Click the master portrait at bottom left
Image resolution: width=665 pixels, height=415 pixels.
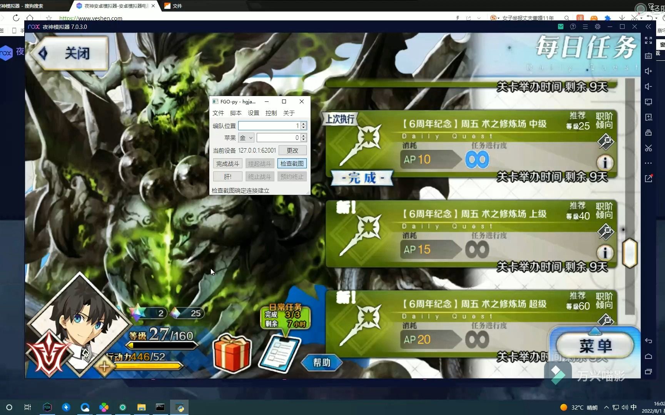pos(79,325)
